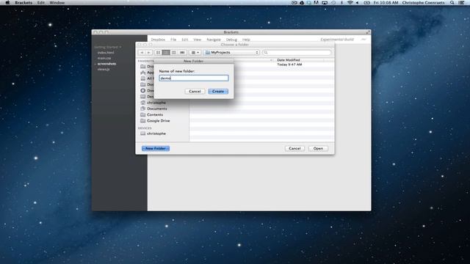The image size is (470, 264).
Task: Open Help menu in Brackets window
Action: pyautogui.click(x=246, y=40)
